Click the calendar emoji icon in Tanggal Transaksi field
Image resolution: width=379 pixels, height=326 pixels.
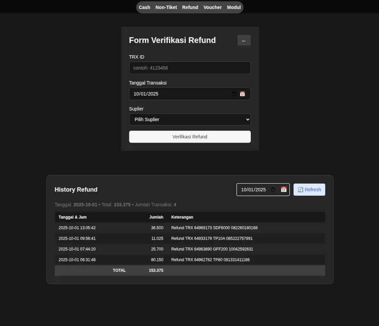[242, 94]
